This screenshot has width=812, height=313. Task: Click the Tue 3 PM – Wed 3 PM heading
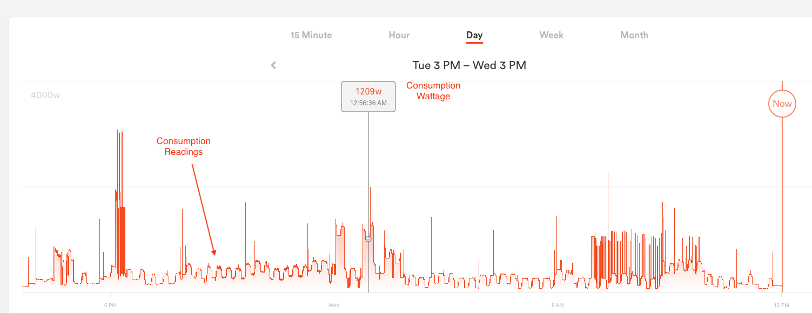[x=469, y=65]
